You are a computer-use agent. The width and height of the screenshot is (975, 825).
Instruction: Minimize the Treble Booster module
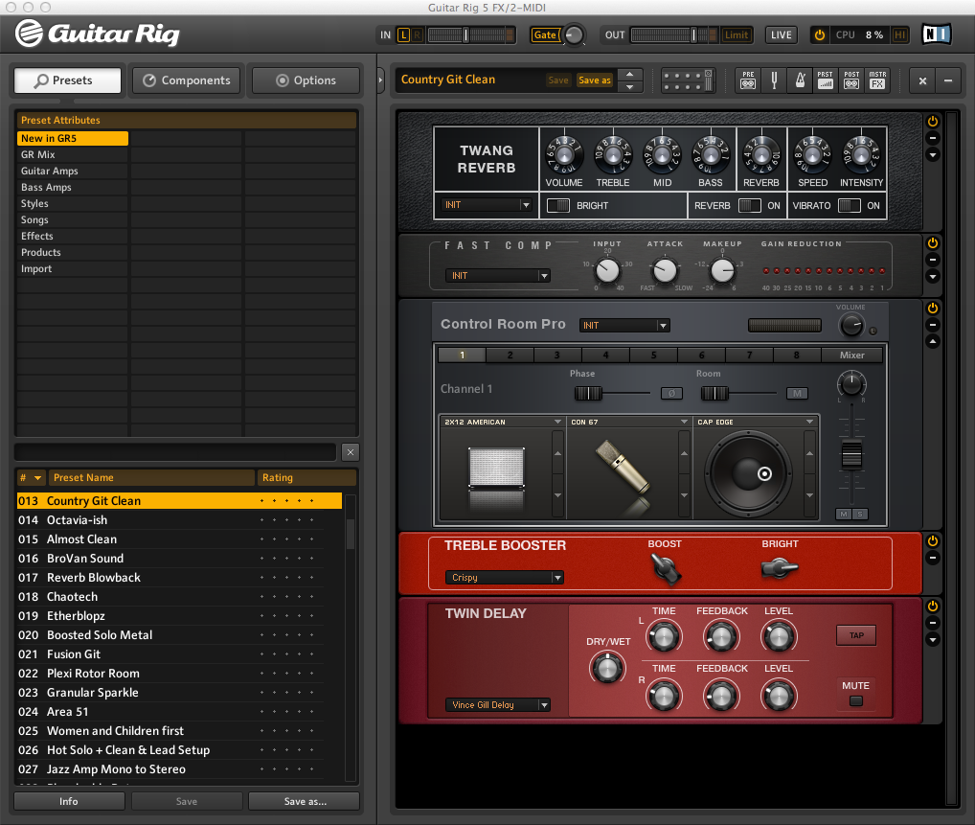click(x=933, y=558)
